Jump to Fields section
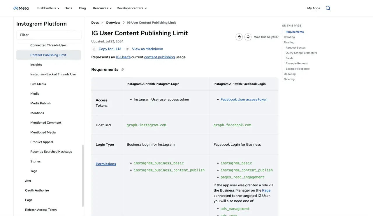Image resolution: width=373 pixels, height=216 pixels. pos(289,58)
